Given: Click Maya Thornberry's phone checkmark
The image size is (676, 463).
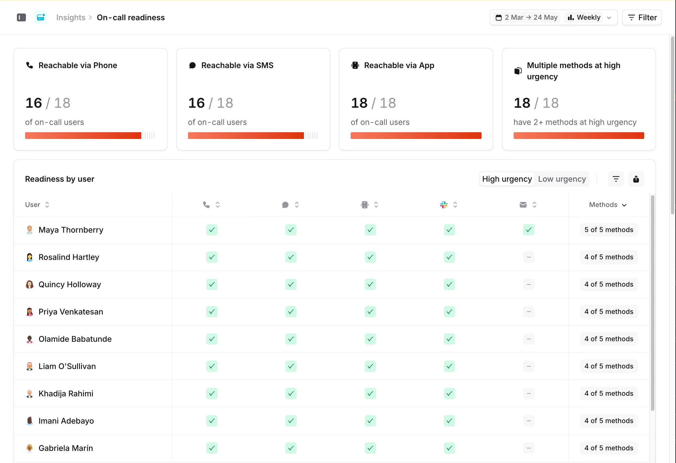Looking at the screenshot, I should [x=212, y=230].
